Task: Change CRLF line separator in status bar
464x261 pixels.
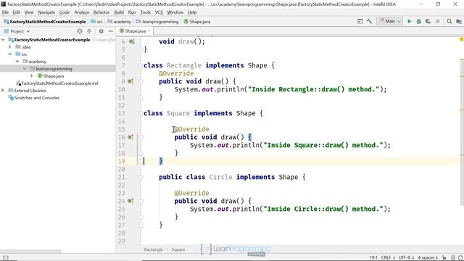Action: tap(388, 258)
